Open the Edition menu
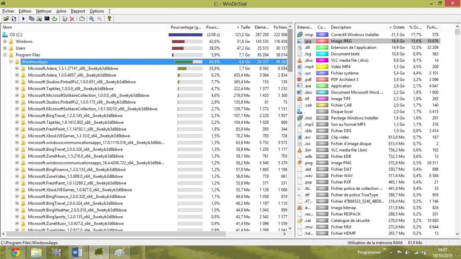The image size is (461, 259). [x=25, y=11]
